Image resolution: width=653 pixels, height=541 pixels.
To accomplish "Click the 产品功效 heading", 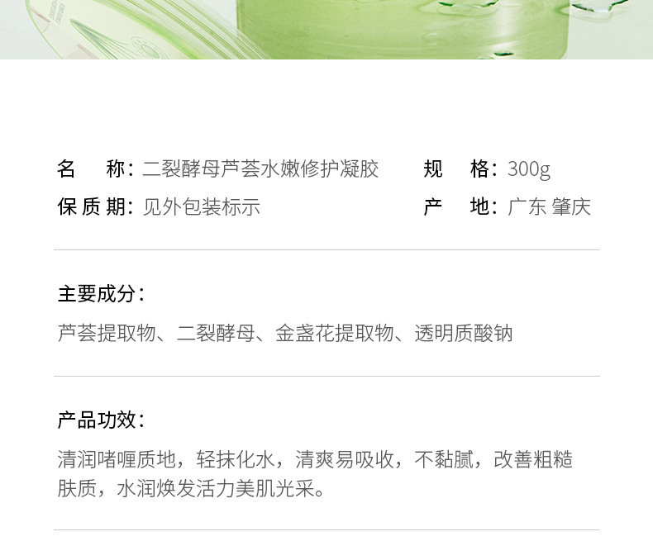I will [101, 420].
